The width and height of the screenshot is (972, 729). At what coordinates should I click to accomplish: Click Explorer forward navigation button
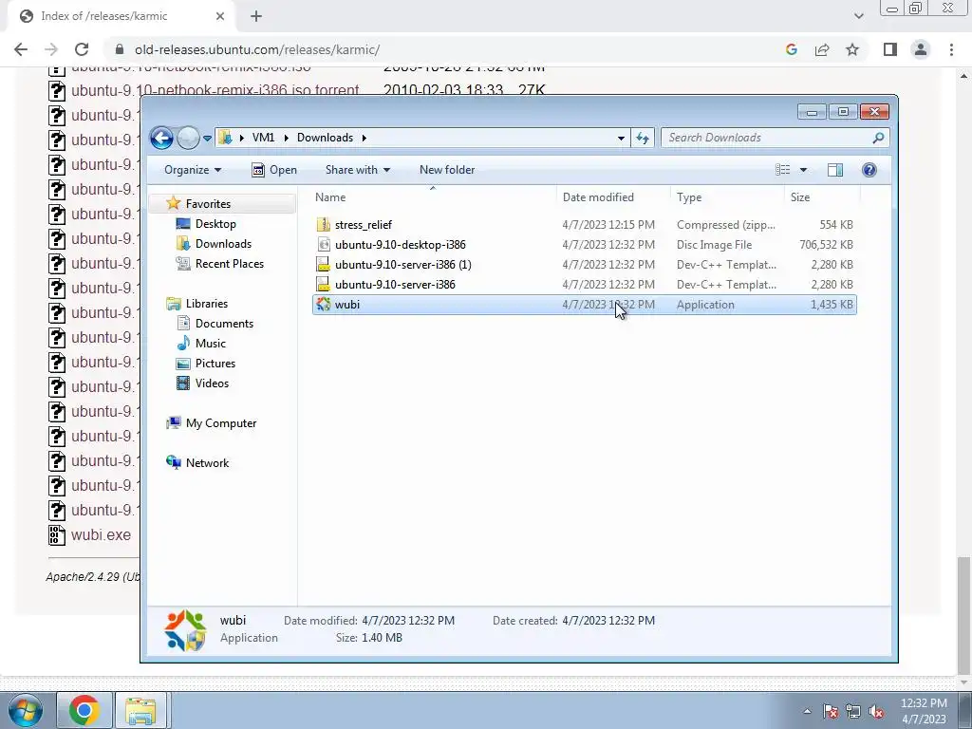pyautogui.click(x=188, y=138)
